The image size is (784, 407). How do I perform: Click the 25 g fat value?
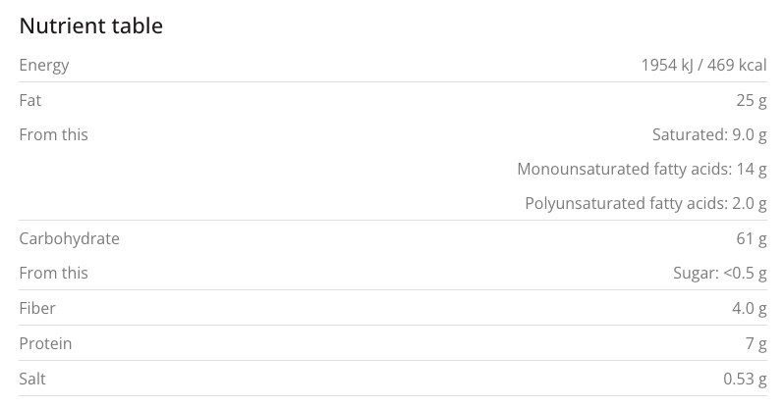click(751, 100)
